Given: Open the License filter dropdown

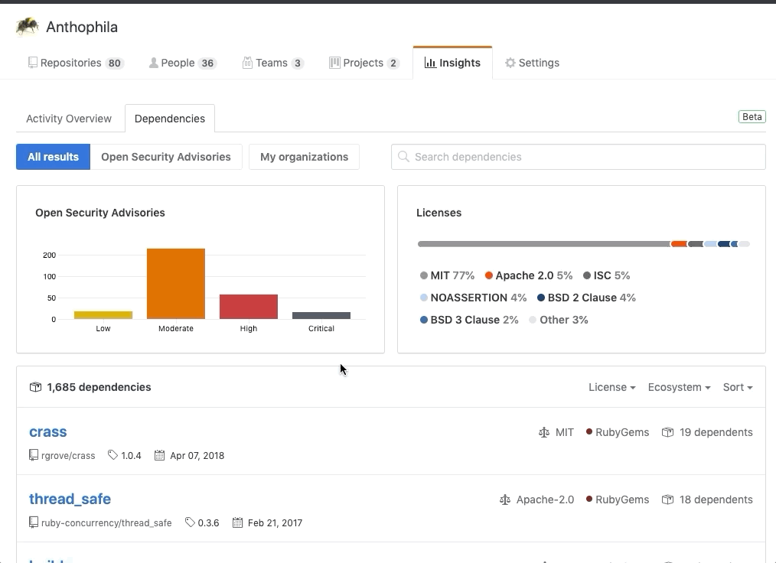Looking at the screenshot, I should [611, 387].
